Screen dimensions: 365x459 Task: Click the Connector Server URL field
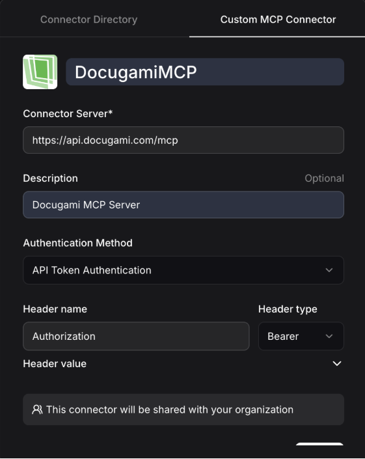click(x=183, y=140)
